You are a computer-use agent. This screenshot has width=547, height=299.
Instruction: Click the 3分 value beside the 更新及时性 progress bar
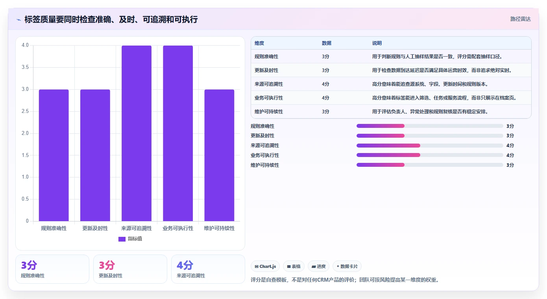[x=510, y=136]
